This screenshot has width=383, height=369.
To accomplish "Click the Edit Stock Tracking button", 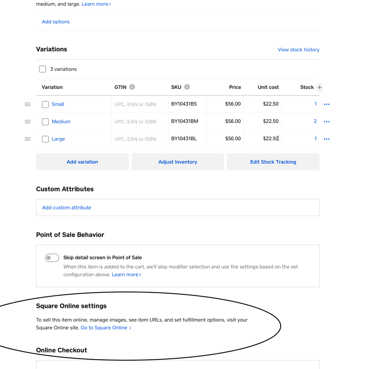I will [273, 162].
